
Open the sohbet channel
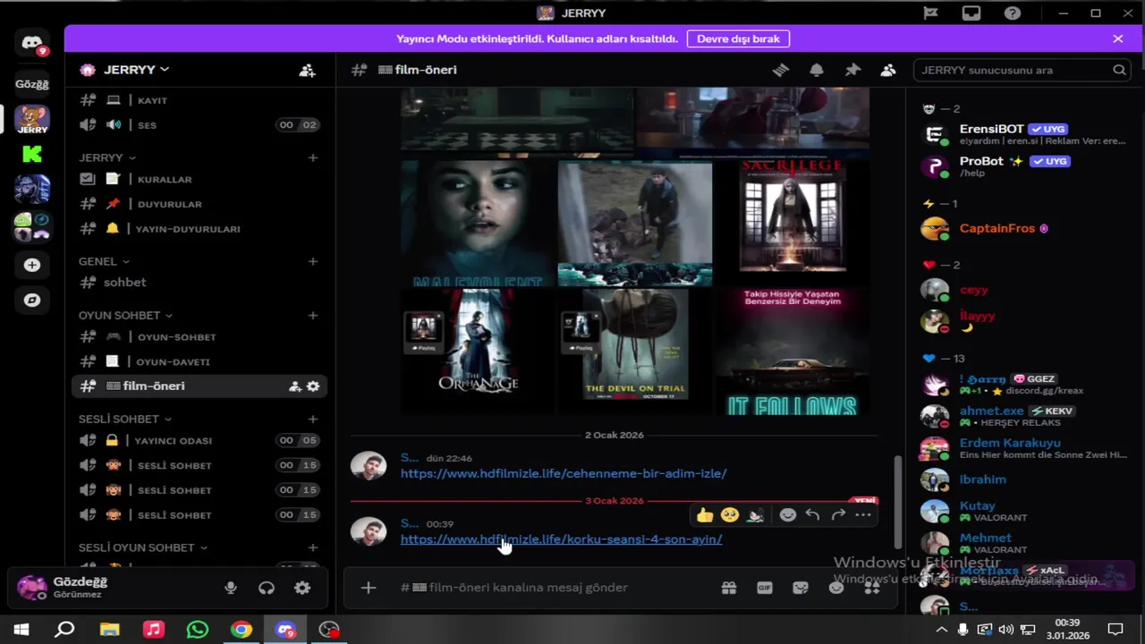[199, 282]
